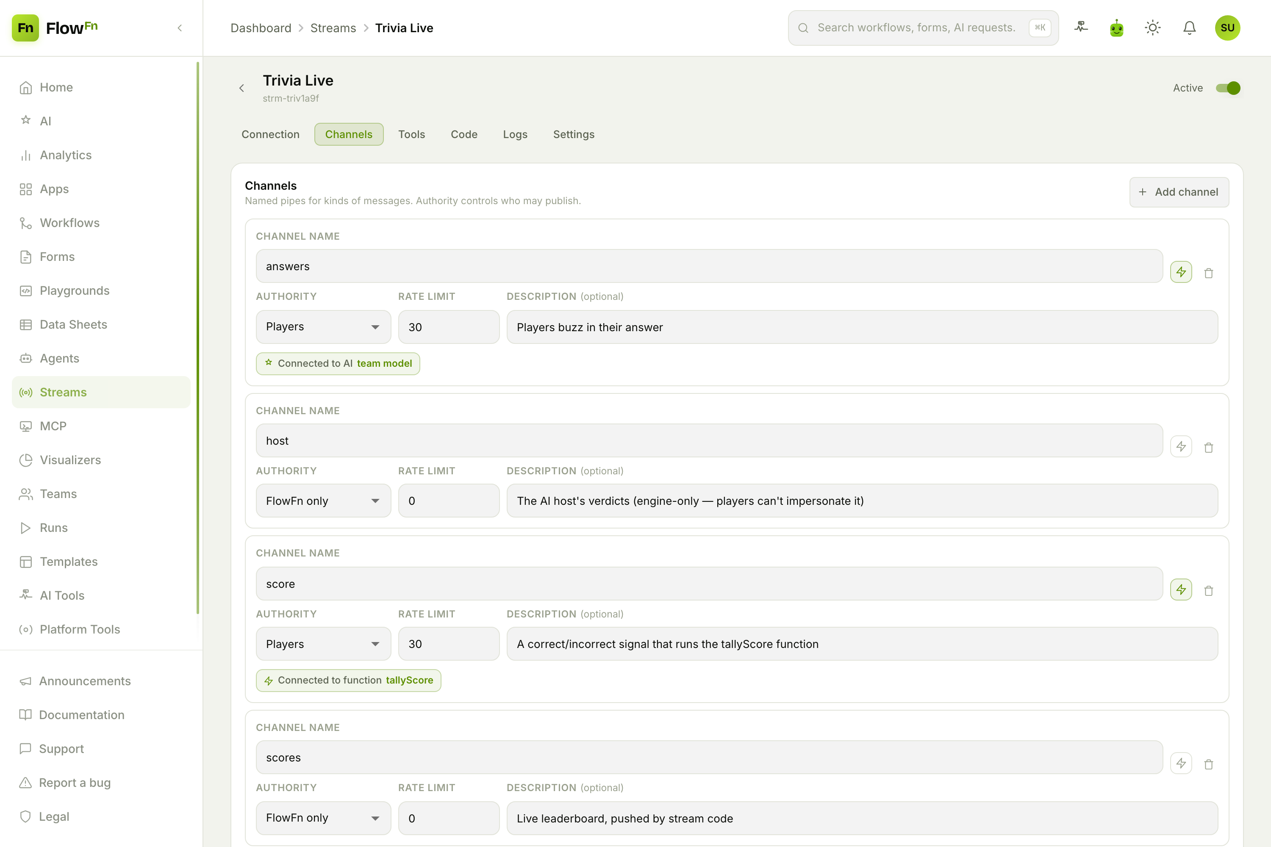Viewport: 1271px width, 847px height.
Task: Toggle the lightning trigger for answers channel
Action: [1181, 272]
